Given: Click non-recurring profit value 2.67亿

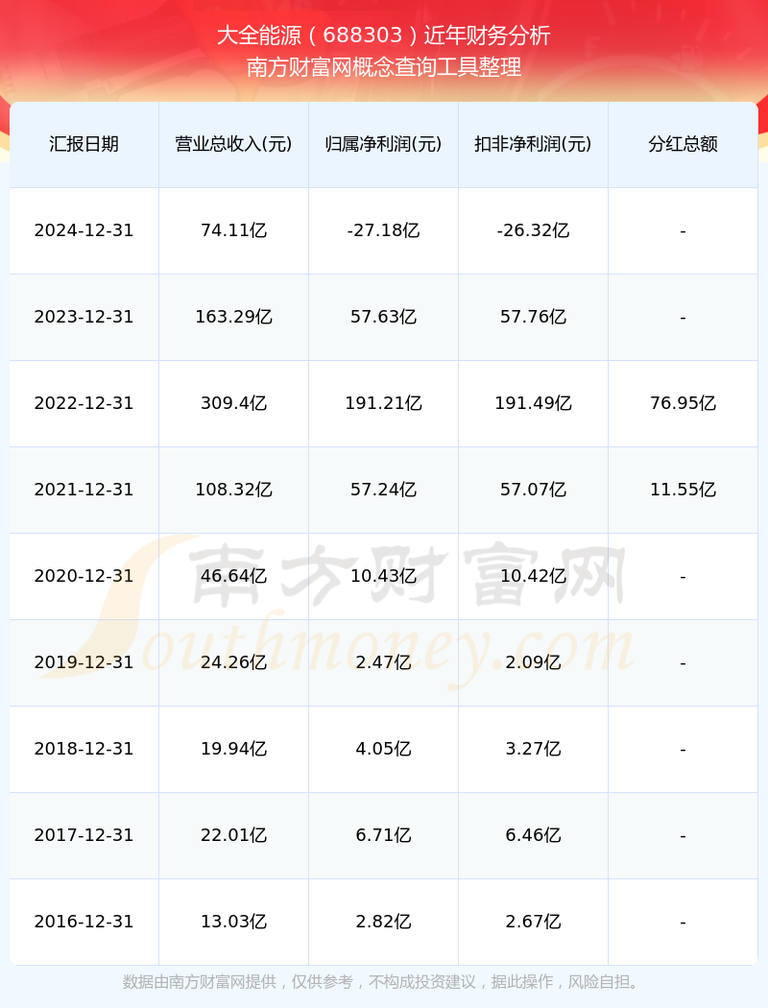Looking at the screenshot, I should pos(534,922).
